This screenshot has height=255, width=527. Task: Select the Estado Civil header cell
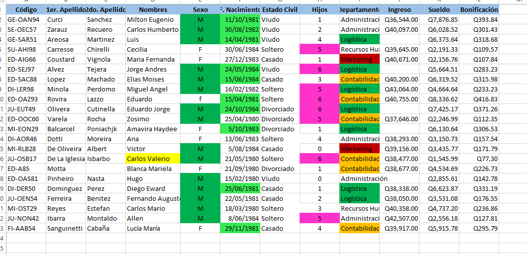coord(280,9)
